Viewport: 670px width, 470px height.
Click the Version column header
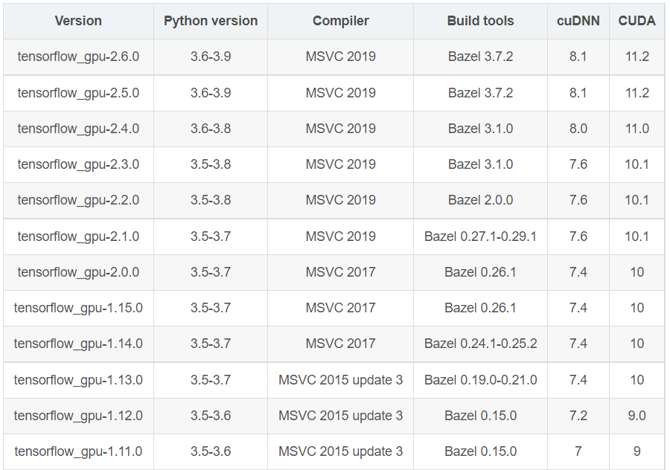78,21
